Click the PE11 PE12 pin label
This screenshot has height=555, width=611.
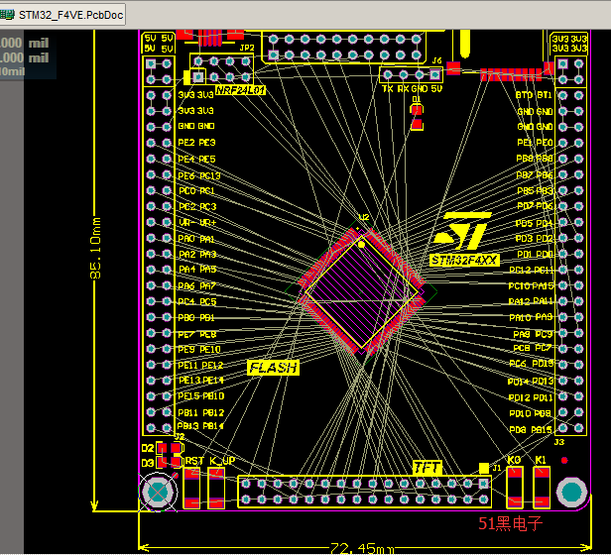pyautogui.click(x=200, y=366)
